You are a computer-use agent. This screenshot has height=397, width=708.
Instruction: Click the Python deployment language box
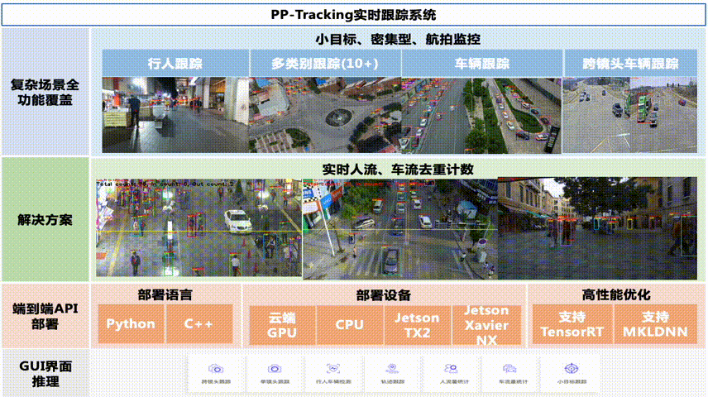(131, 324)
